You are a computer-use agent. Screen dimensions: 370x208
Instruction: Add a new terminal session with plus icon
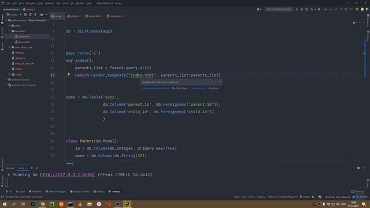32,168
